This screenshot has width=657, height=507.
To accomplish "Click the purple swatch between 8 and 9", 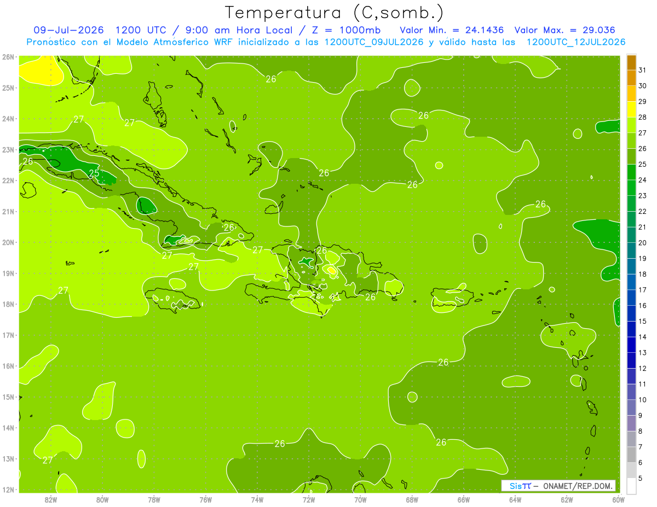I will [631, 423].
